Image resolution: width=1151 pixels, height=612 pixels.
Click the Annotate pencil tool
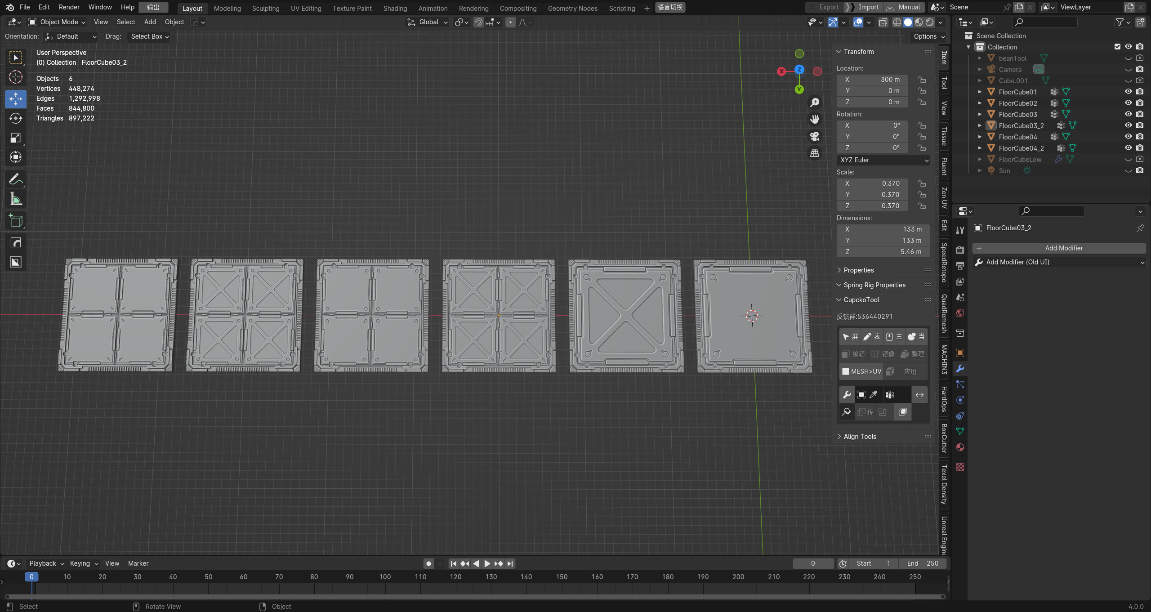pos(16,179)
